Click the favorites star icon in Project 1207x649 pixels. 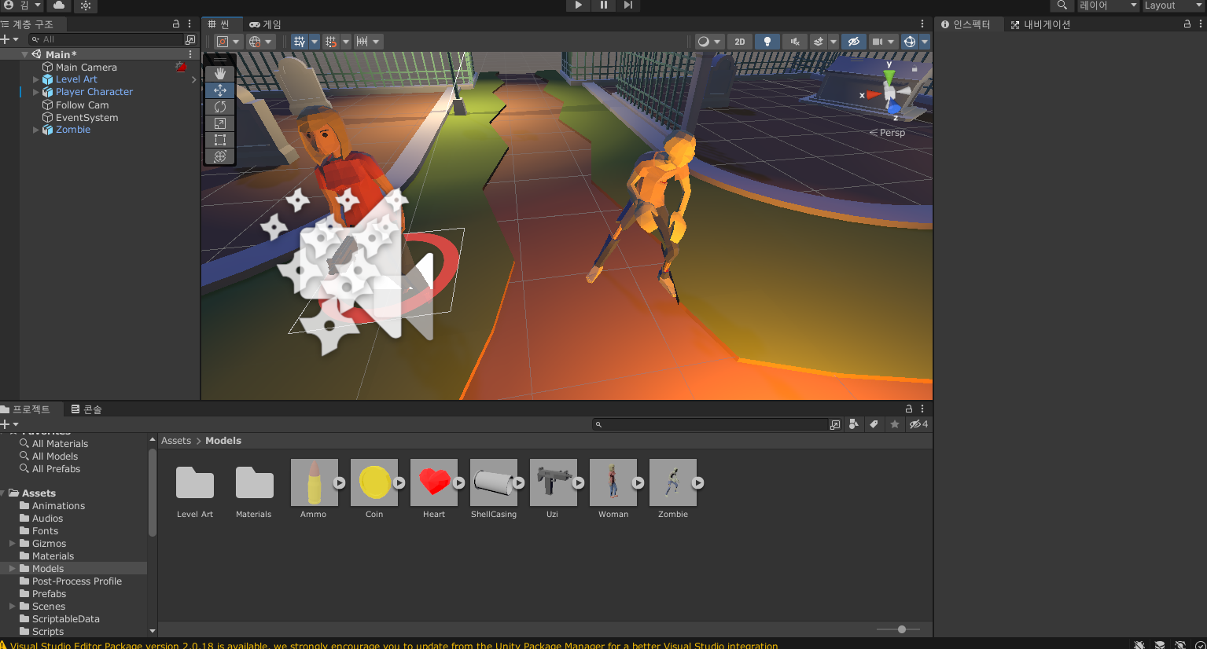coord(894,424)
